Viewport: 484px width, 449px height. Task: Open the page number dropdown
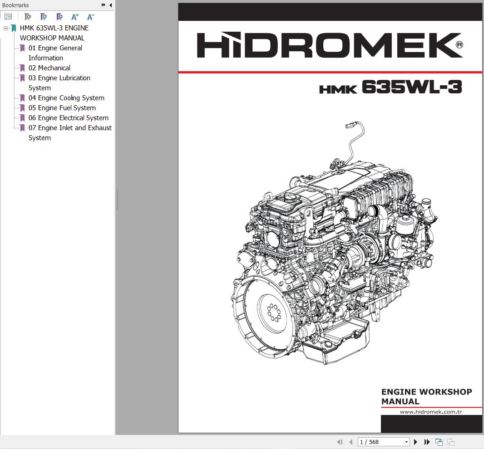(406, 442)
